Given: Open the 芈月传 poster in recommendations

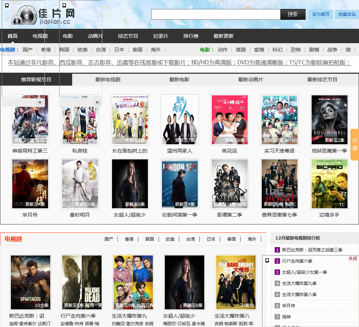Looking at the screenshot, I should 30,183.
